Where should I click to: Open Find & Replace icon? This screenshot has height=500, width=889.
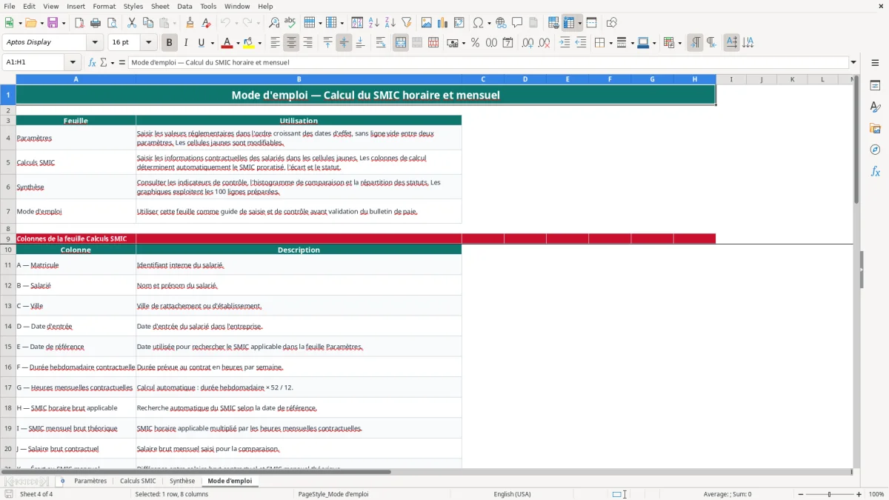coord(274,23)
